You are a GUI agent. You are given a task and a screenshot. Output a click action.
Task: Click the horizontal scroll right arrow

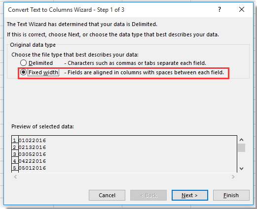[x=233, y=177]
